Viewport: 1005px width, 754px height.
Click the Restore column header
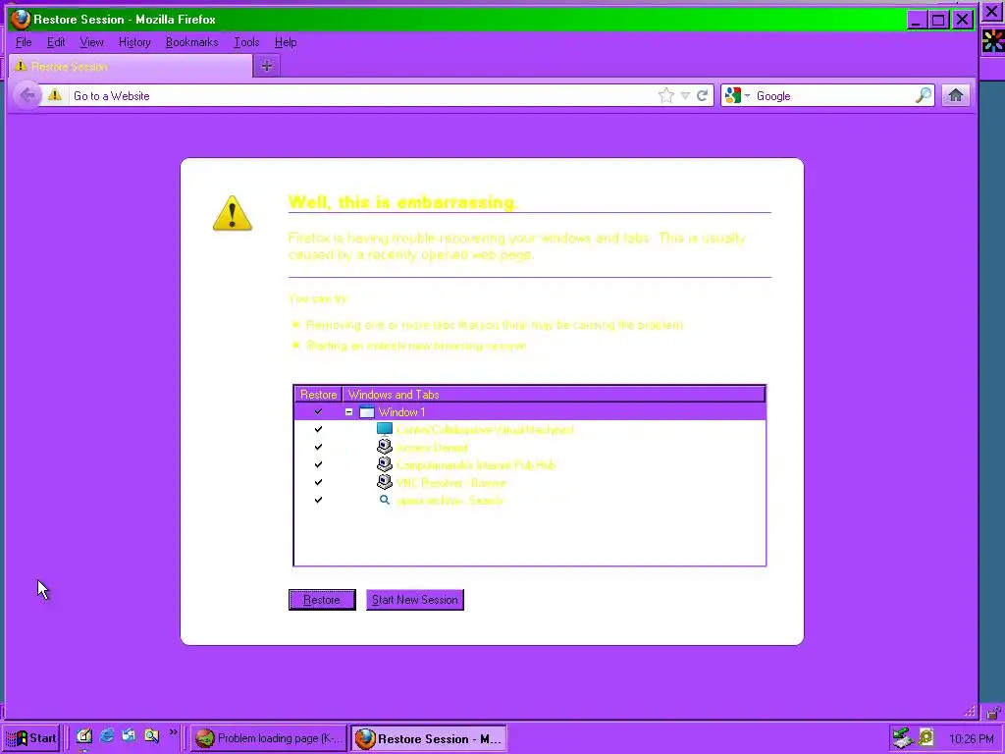319,395
